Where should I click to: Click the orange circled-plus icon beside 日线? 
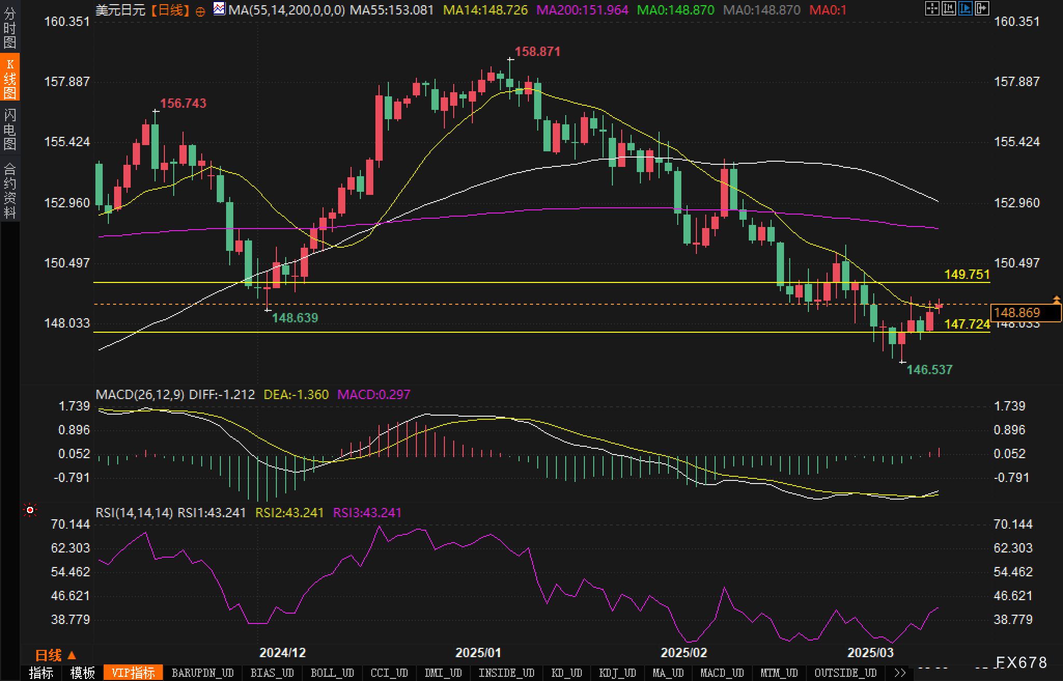tap(200, 11)
